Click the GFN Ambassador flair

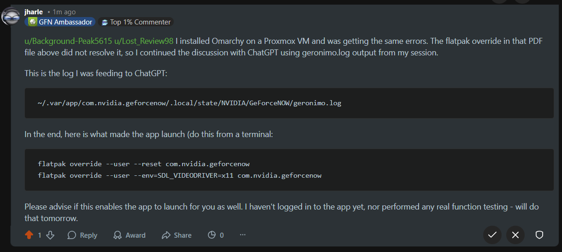pos(60,22)
